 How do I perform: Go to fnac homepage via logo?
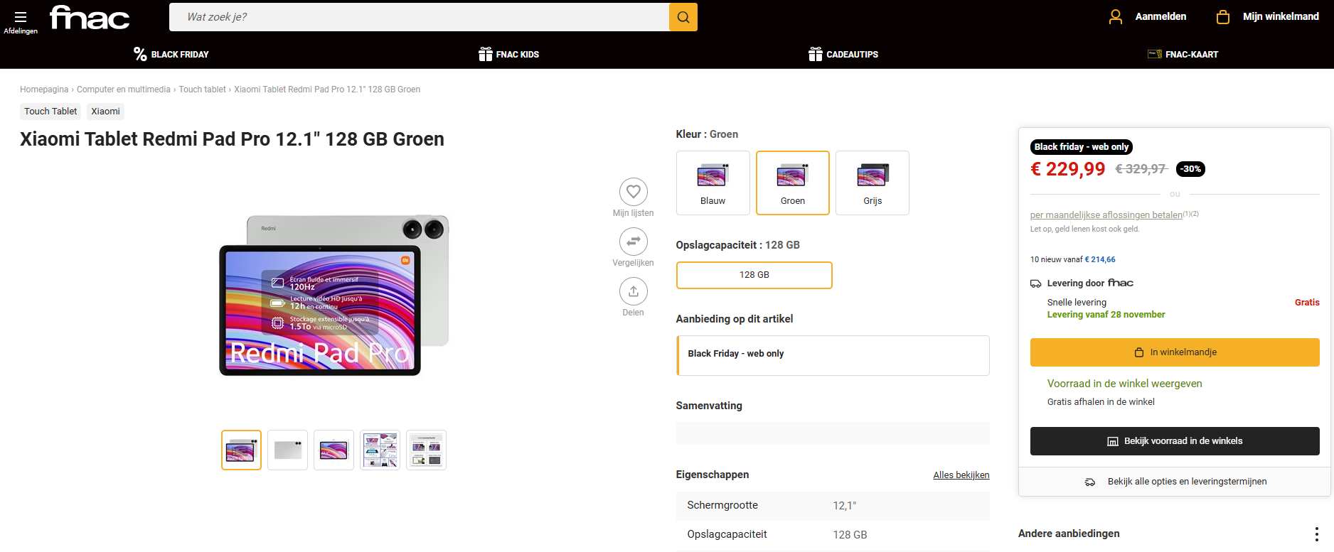(x=90, y=18)
